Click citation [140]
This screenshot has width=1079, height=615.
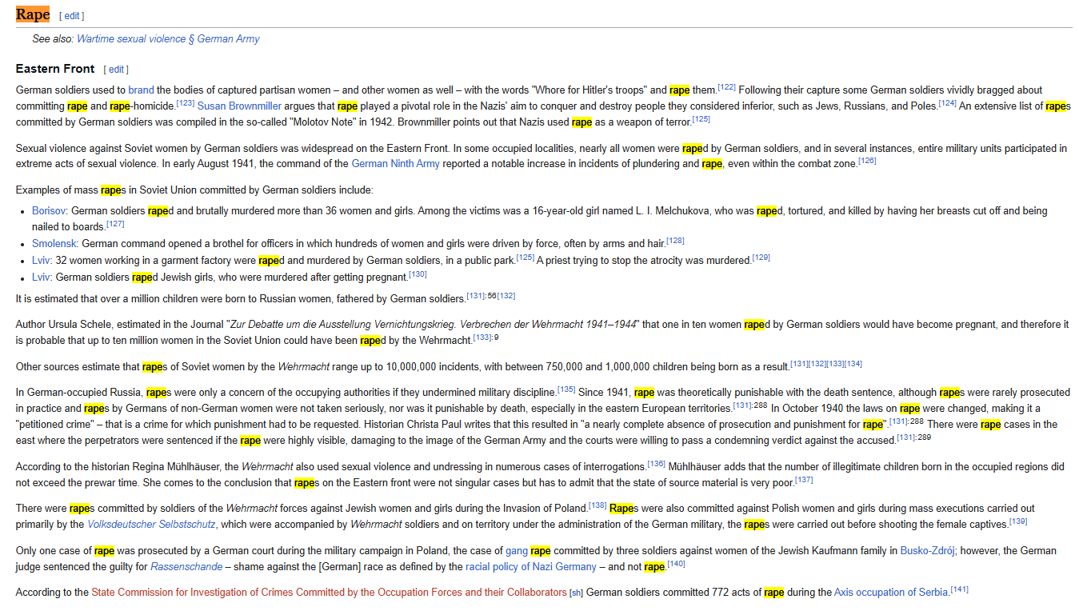click(x=676, y=564)
